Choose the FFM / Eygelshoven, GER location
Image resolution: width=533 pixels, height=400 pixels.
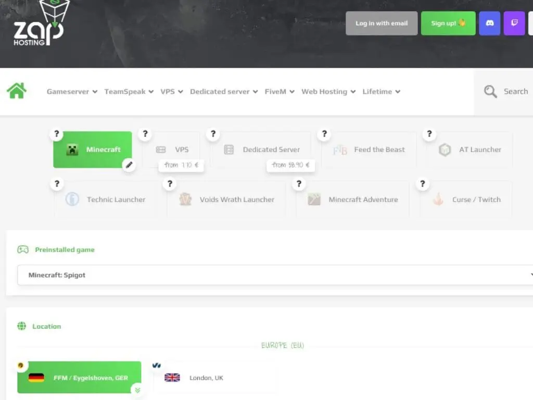point(79,377)
